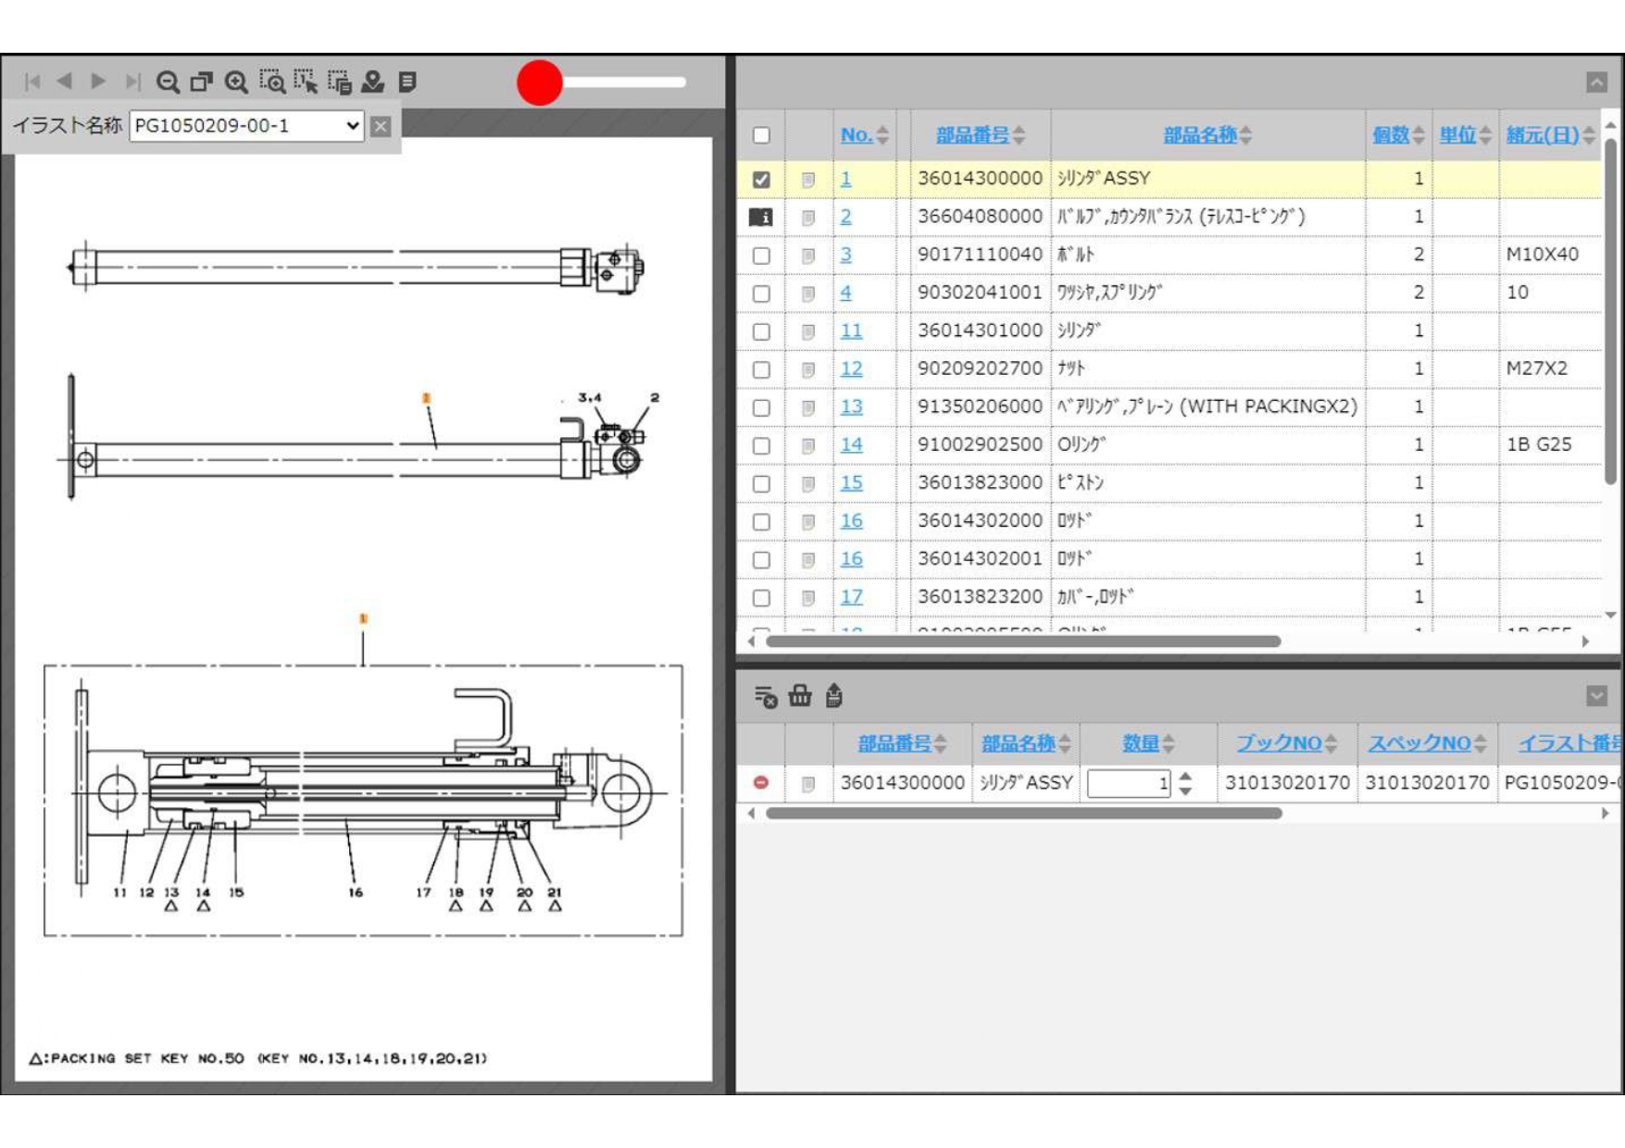Screen dimensions: 1625x1148
Task: Click the fit-to-window icon in illustration toolbar
Action: pos(201,82)
